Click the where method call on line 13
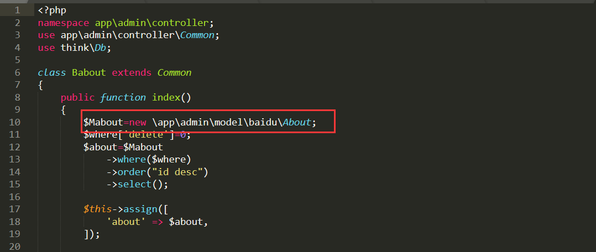This screenshot has width=596, height=252. [132, 159]
